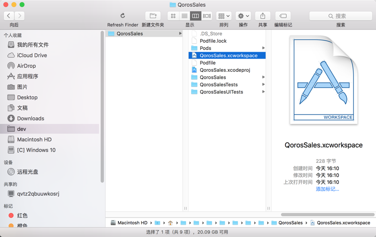Click the search field
Image resolution: width=376 pixels, height=237 pixels.
340,16
